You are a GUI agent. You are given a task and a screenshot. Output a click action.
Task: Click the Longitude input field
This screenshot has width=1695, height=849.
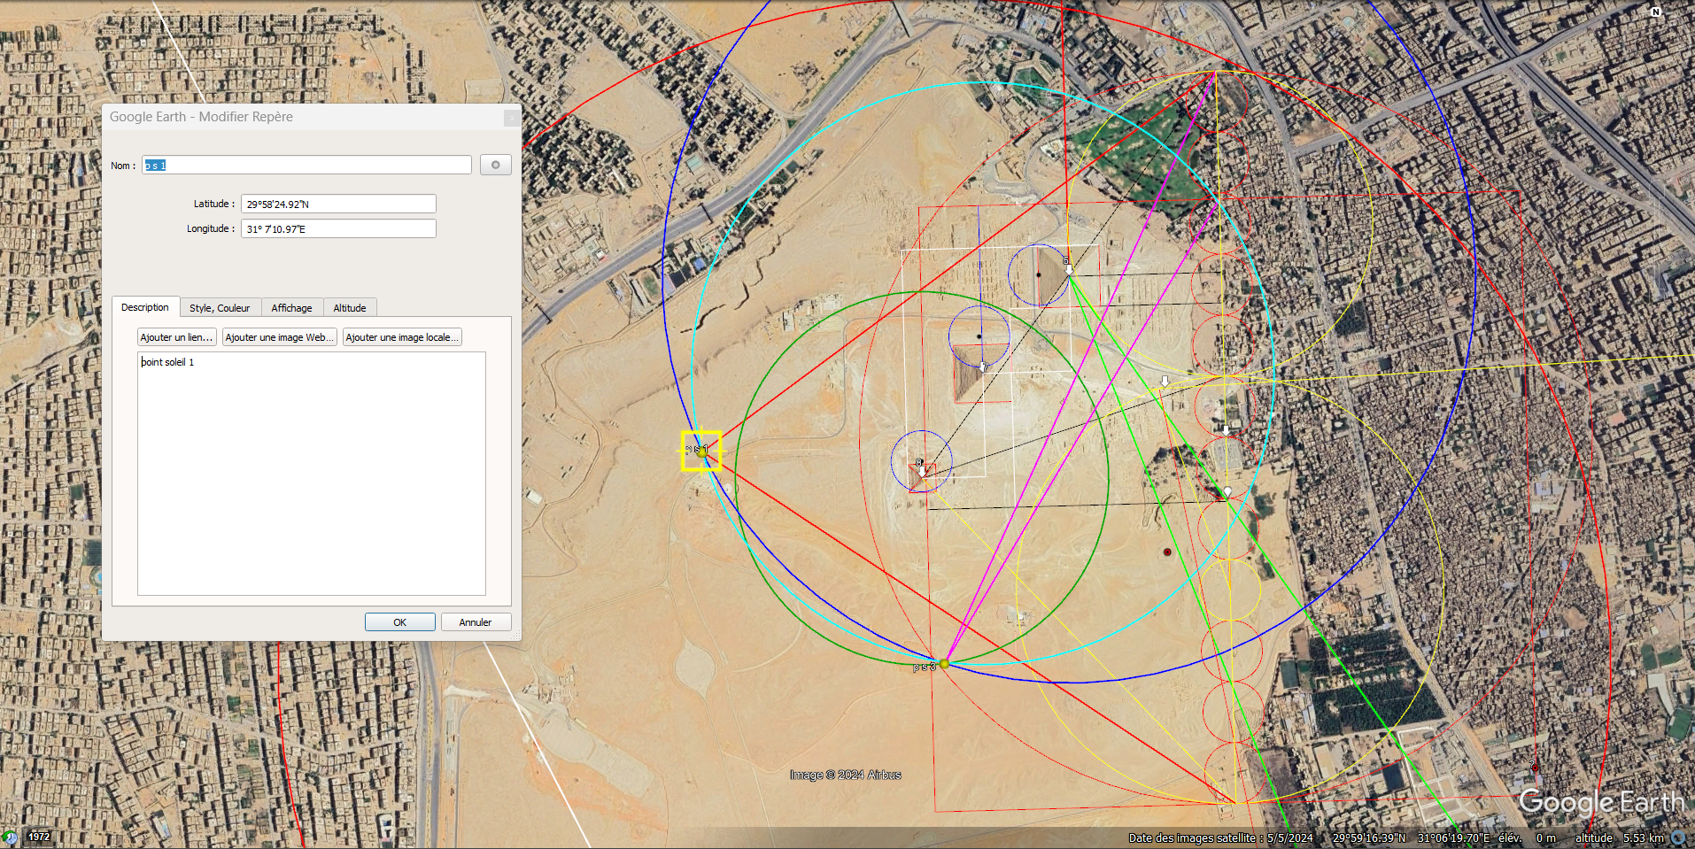(338, 228)
